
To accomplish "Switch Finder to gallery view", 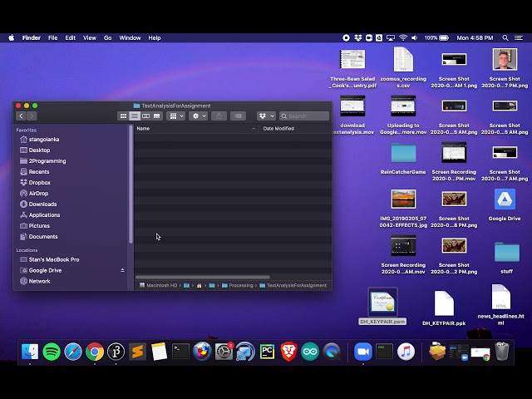I will click(157, 116).
